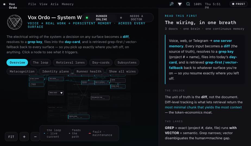
Task: Click the 'READ THIS FIRST' label
Action: tap(181, 16)
